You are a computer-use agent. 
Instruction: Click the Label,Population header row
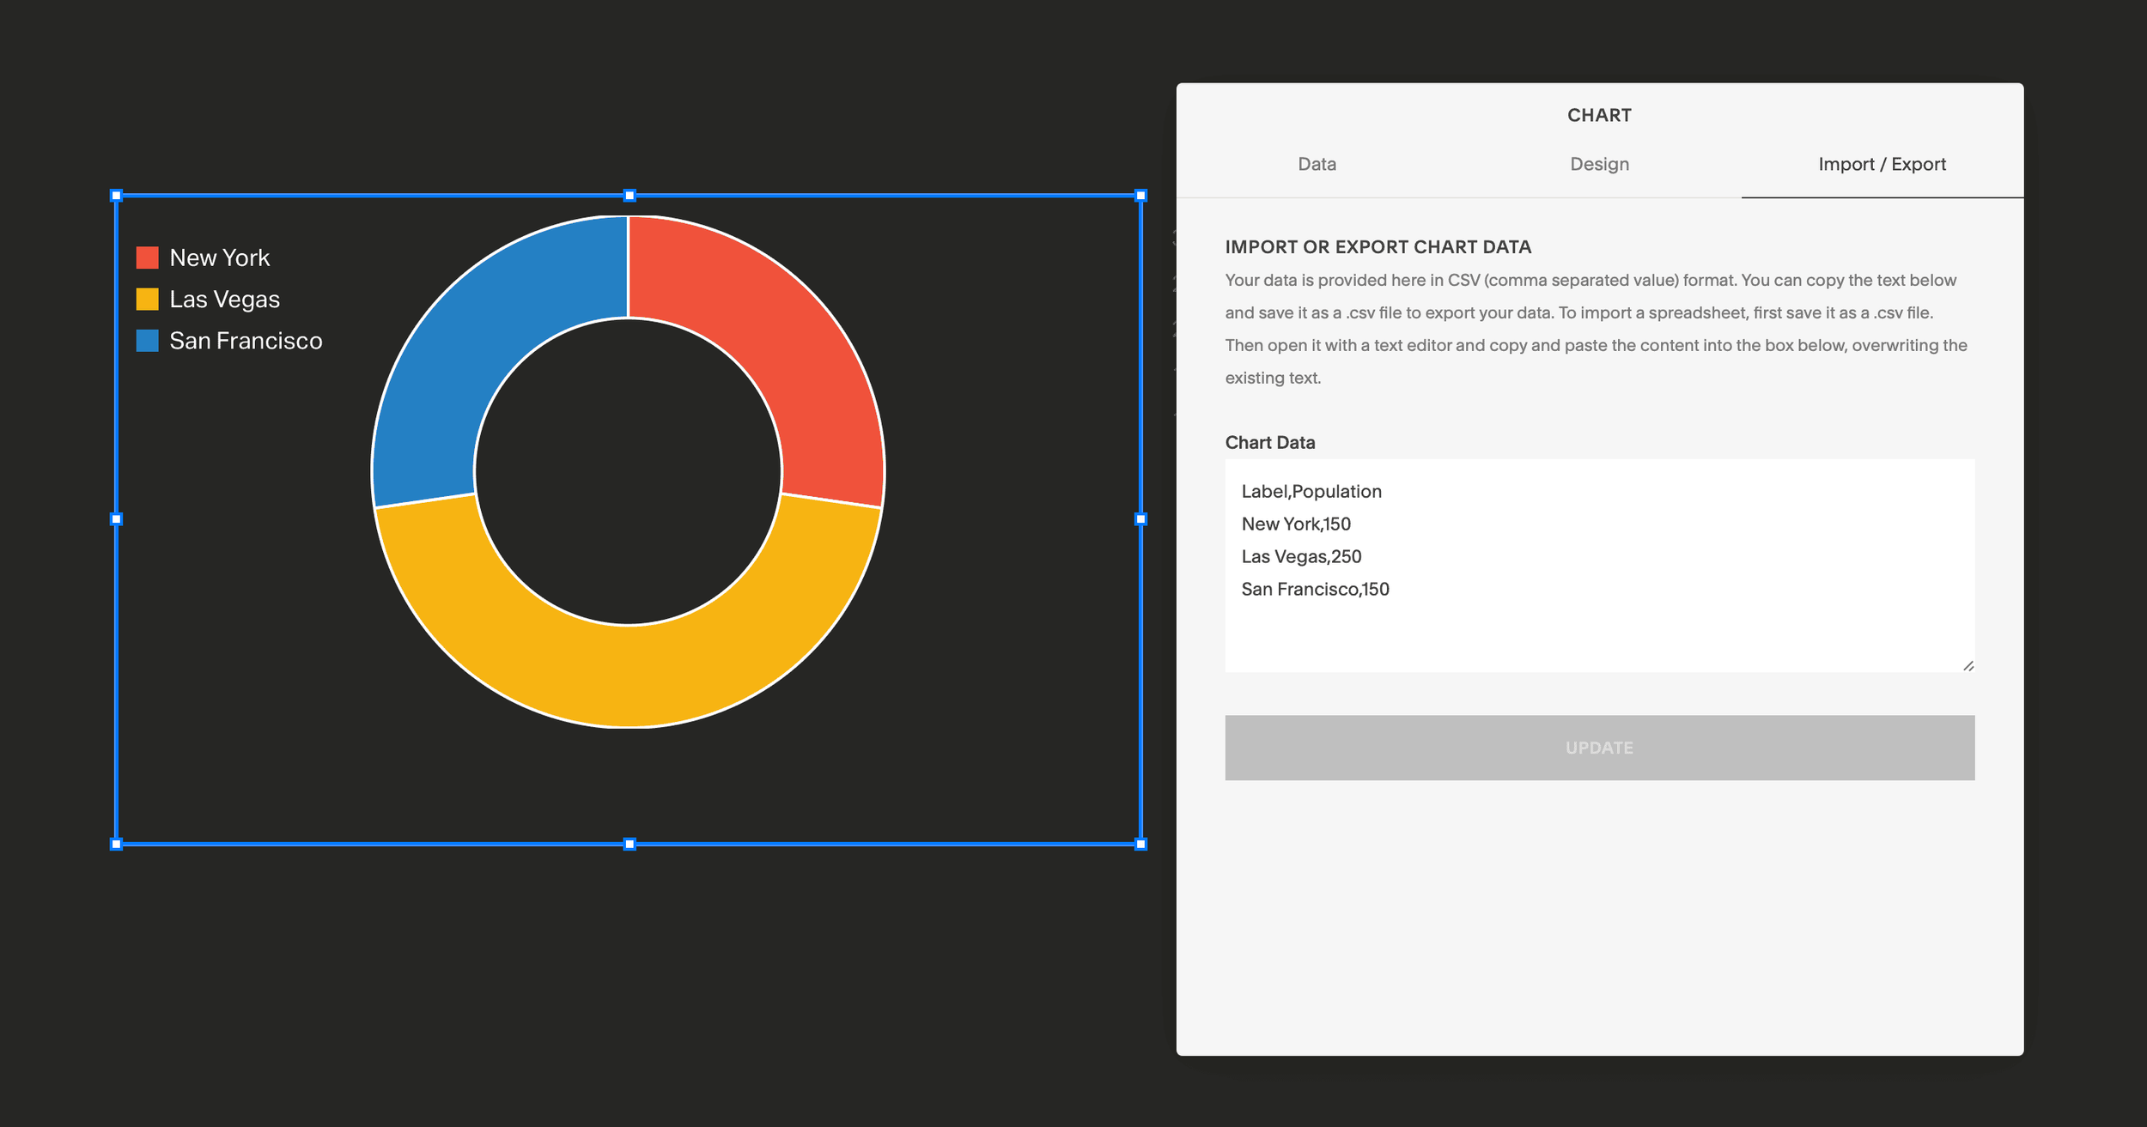tap(1311, 491)
